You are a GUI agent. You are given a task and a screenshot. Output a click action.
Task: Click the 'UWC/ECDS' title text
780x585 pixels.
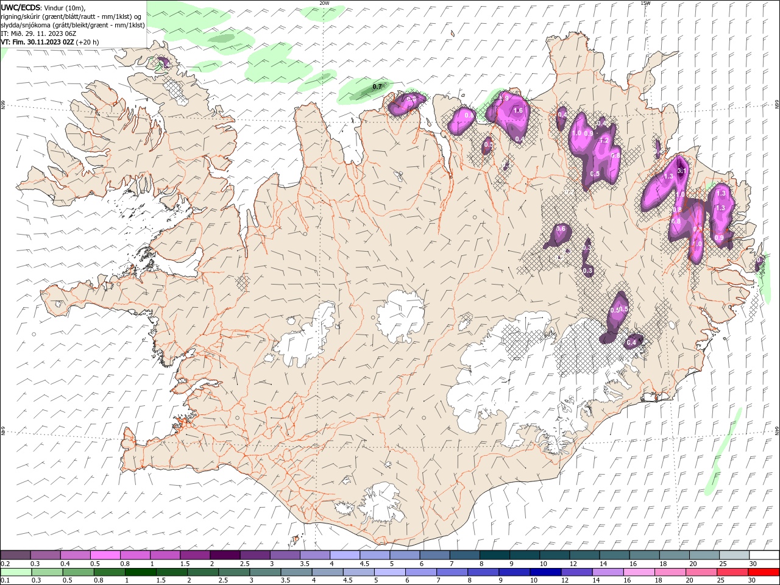coord(21,7)
